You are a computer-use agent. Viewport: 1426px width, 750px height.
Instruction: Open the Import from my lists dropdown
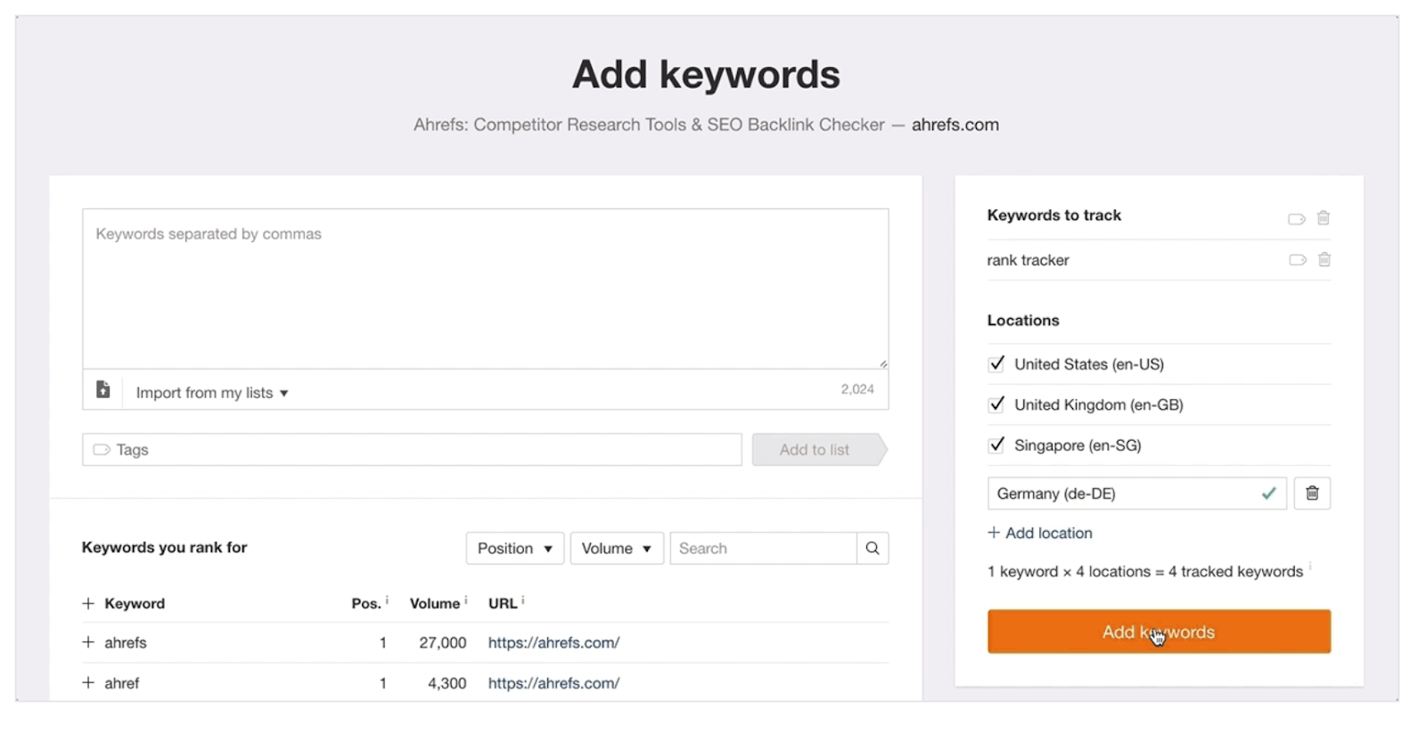pos(212,393)
